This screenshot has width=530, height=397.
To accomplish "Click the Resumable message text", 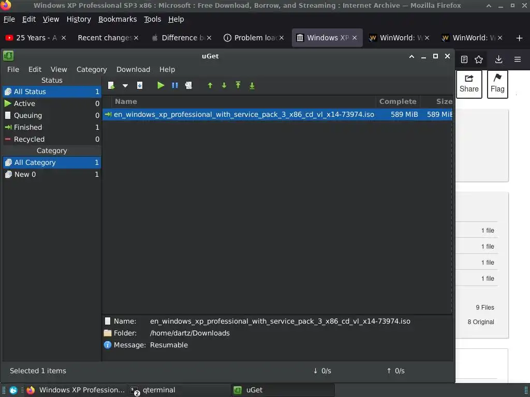I will [x=169, y=345].
